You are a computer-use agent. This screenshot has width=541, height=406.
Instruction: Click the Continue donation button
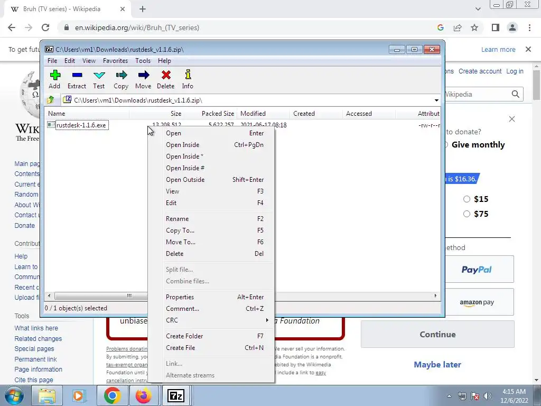pos(437,334)
